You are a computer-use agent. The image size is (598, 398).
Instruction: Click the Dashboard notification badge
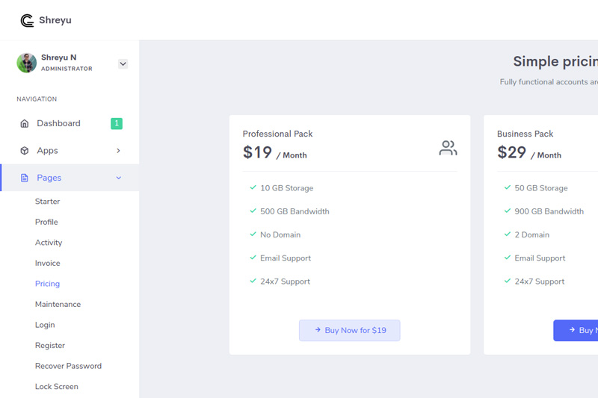tap(117, 123)
